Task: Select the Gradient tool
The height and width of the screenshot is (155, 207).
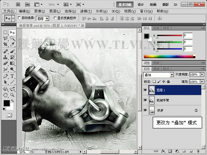Action: (12, 63)
